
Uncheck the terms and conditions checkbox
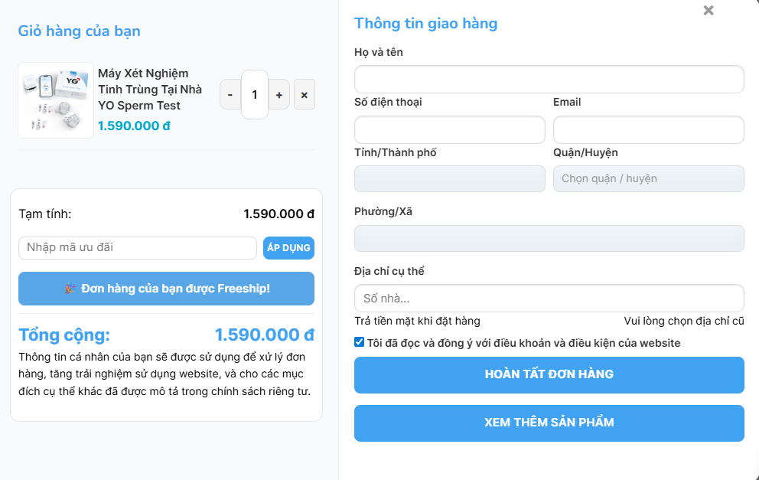[x=359, y=342]
